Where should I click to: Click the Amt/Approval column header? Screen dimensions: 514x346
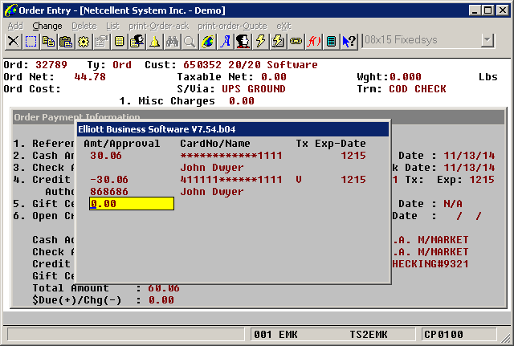122,143
